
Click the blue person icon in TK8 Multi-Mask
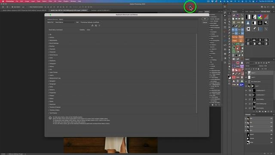248,23
